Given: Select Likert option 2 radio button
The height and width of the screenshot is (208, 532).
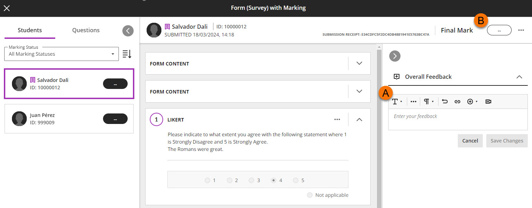Looking at the screenshot, I should click(x=229, y=180).
